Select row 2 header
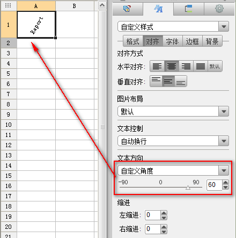Screen dimensions: 236x238 (x=9, y=43)
